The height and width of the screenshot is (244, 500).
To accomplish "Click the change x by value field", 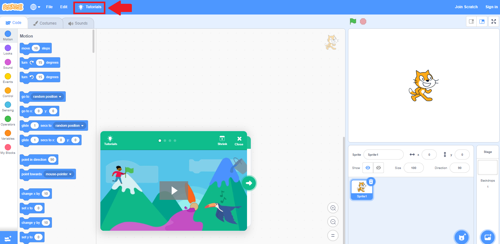I will point(46,194).
